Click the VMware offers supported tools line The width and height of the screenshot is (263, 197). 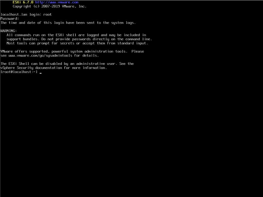(72, 51)
